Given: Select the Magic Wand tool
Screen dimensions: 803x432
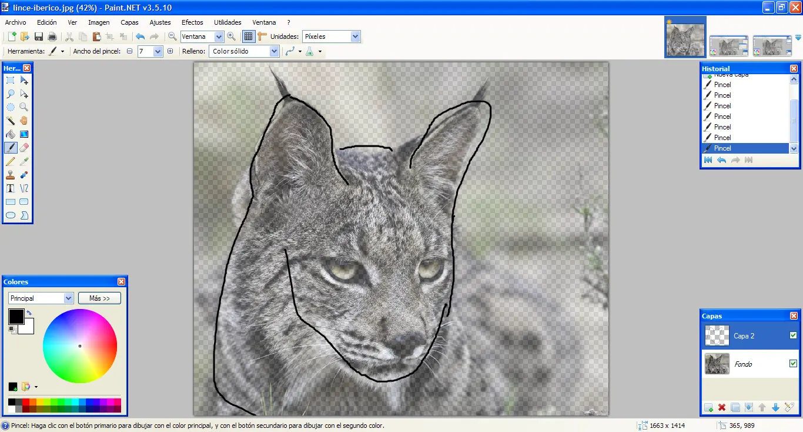Looking at the screenshot, I should pyautogui.click(x=11, y=121).
